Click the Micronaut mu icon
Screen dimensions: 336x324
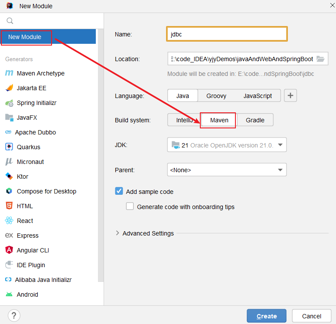pos(9,162)
